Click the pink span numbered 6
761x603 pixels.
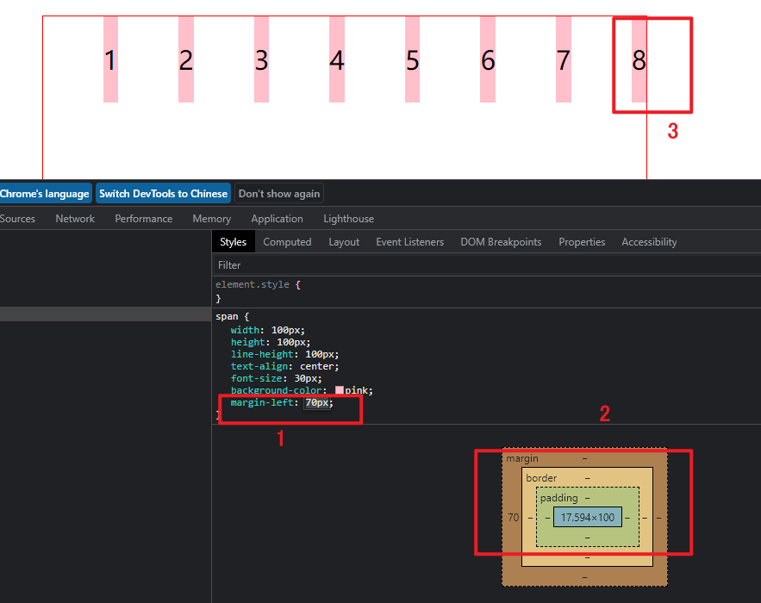pyautogui.click(x=488, y=59)
